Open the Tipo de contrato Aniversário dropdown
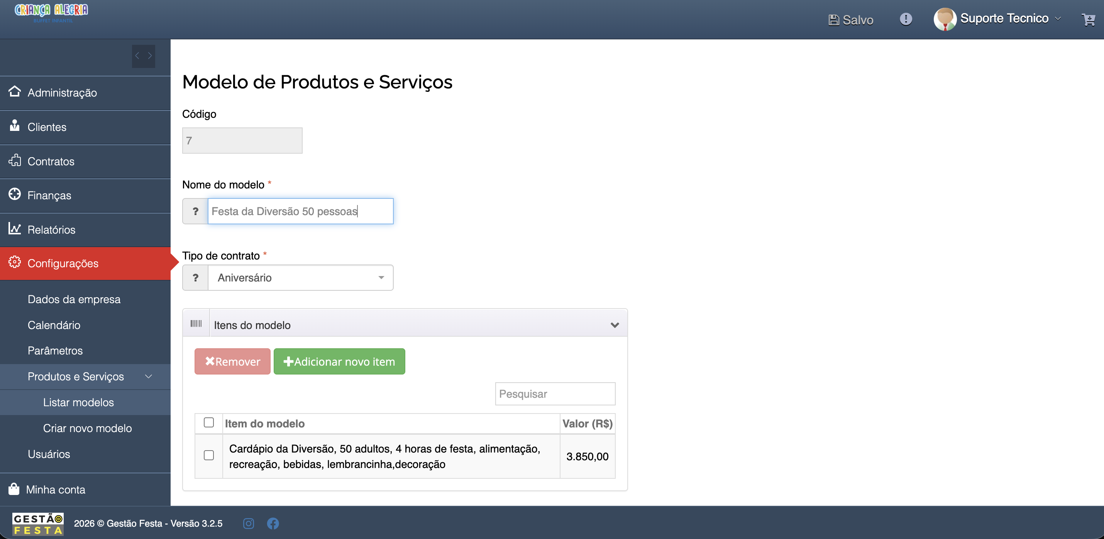Viewport: 1104px width, 539px height. (x=300, y=278)
